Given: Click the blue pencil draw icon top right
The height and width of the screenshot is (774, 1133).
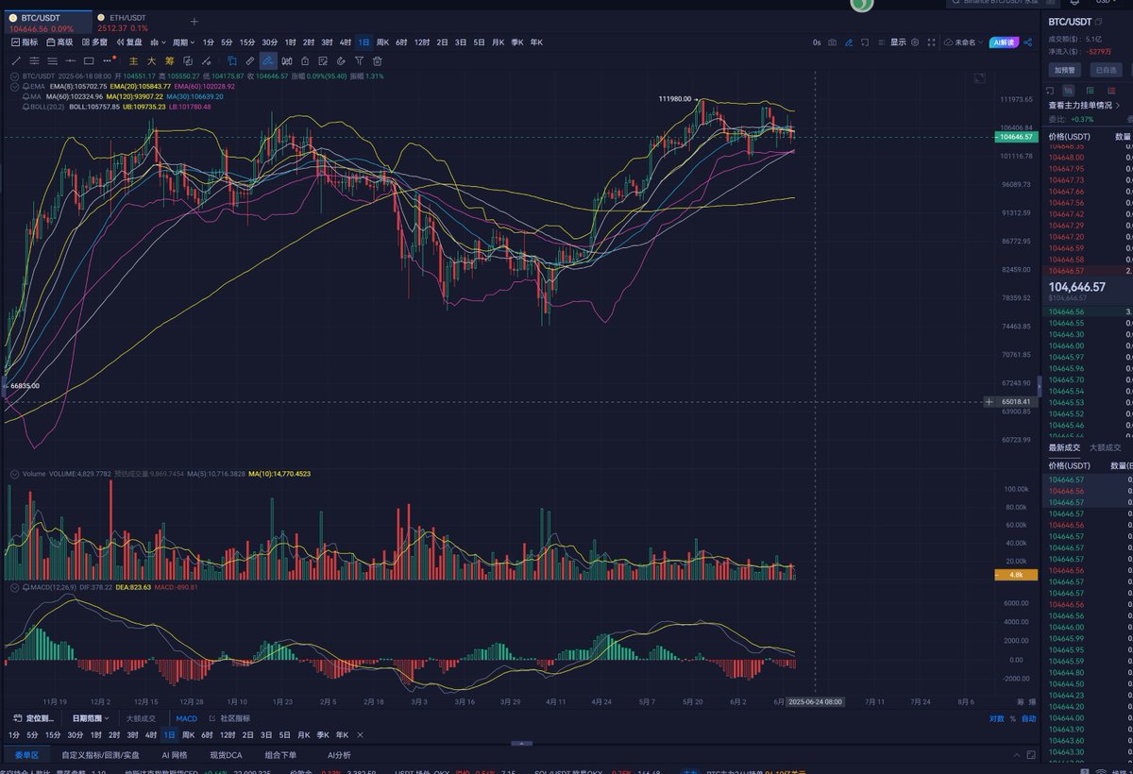Looking at the screenshot, I should 849,42.
